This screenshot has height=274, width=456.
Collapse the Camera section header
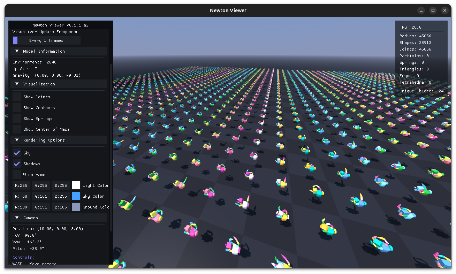[x=17, y=218]
